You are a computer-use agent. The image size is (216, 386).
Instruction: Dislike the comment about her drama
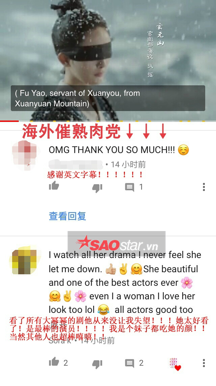pyautogui.click(x=97, y=364)
